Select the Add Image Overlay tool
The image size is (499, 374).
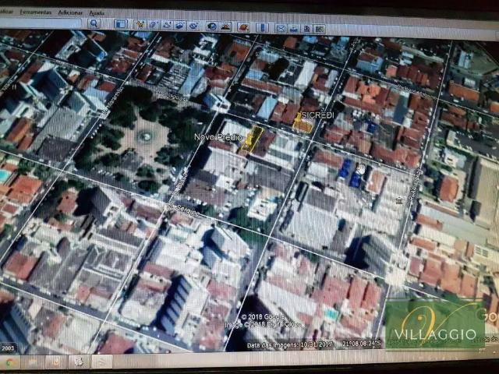pos(180,25)
